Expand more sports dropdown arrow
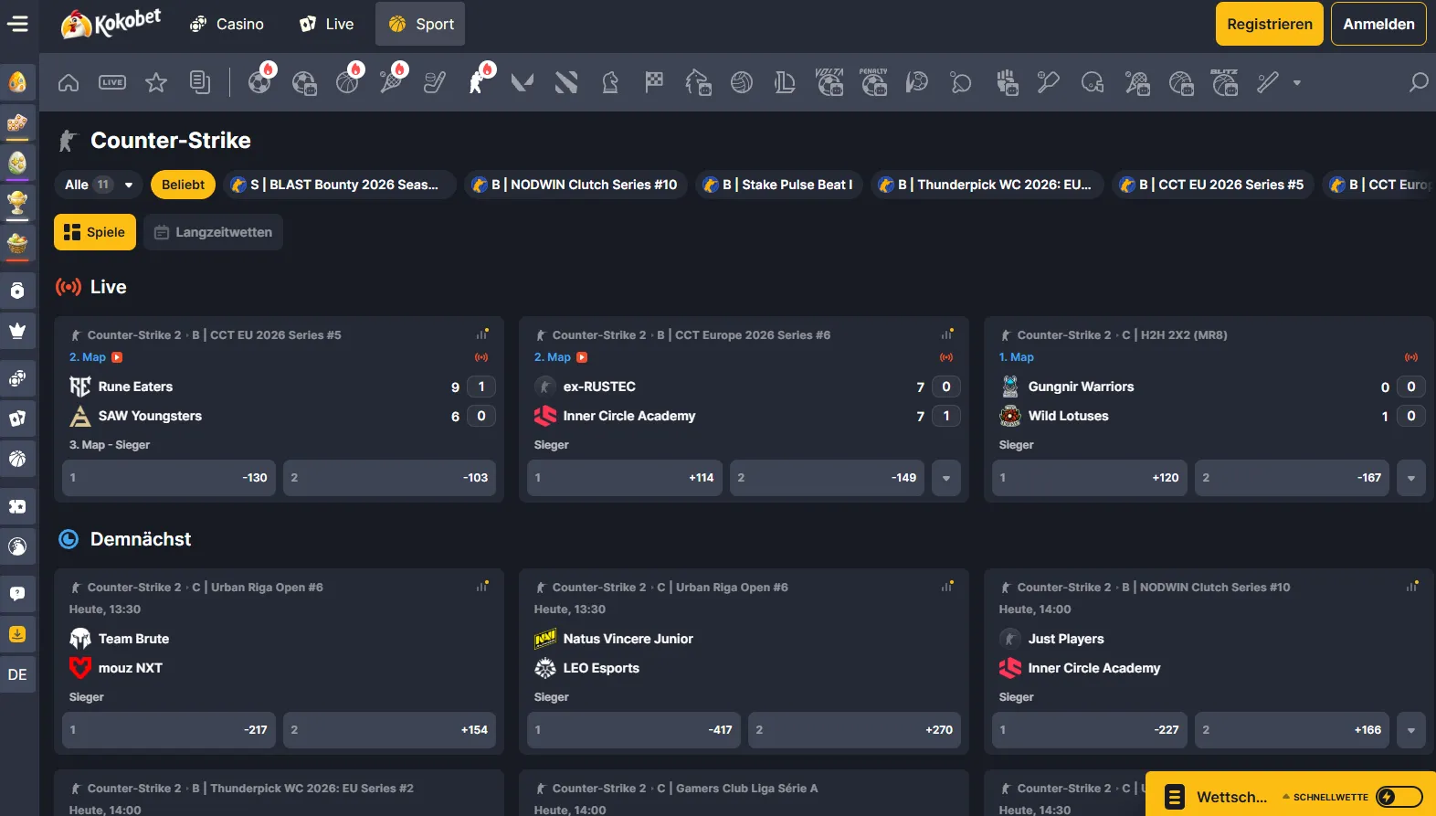1436x816 pixels. pos(1297,82)
